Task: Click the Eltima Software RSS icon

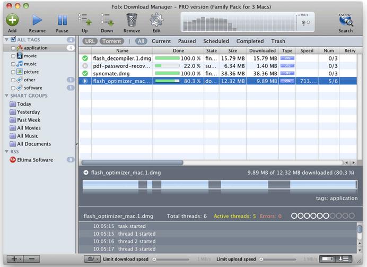Action: point(13,160)
